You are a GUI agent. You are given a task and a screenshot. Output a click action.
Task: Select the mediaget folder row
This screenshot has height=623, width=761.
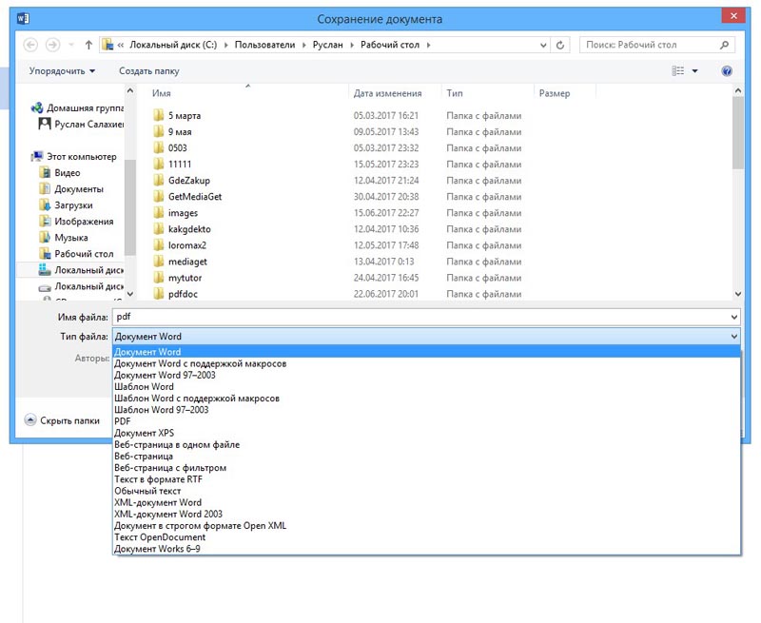338,262
